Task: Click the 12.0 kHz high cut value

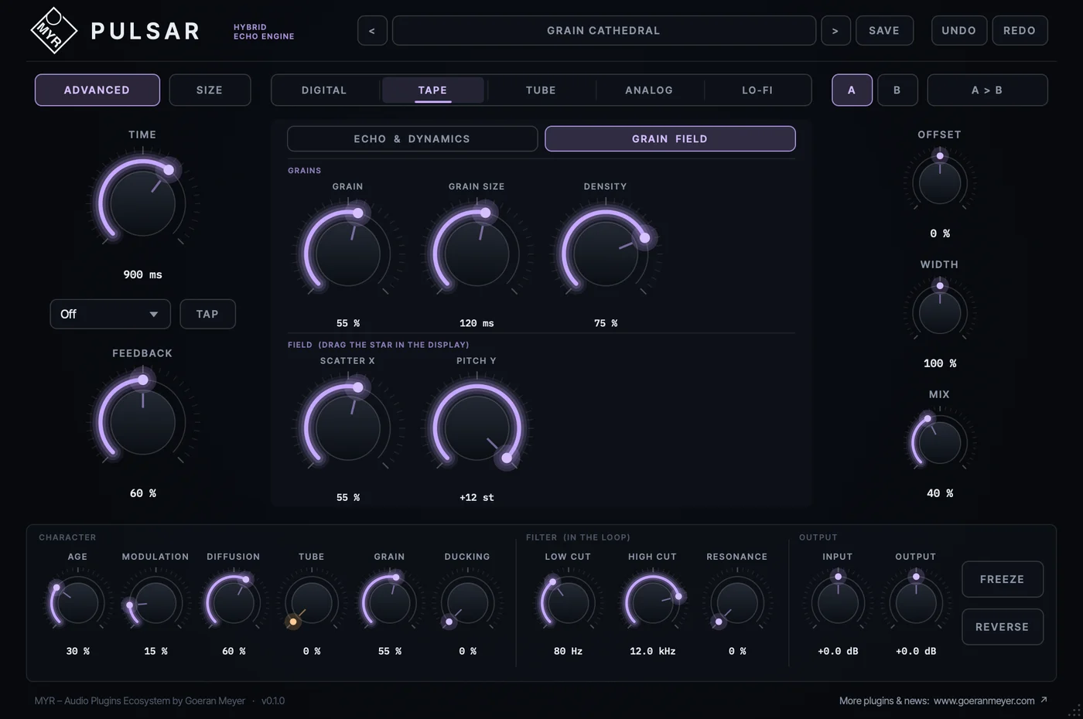Action: [x=652, y=651]
